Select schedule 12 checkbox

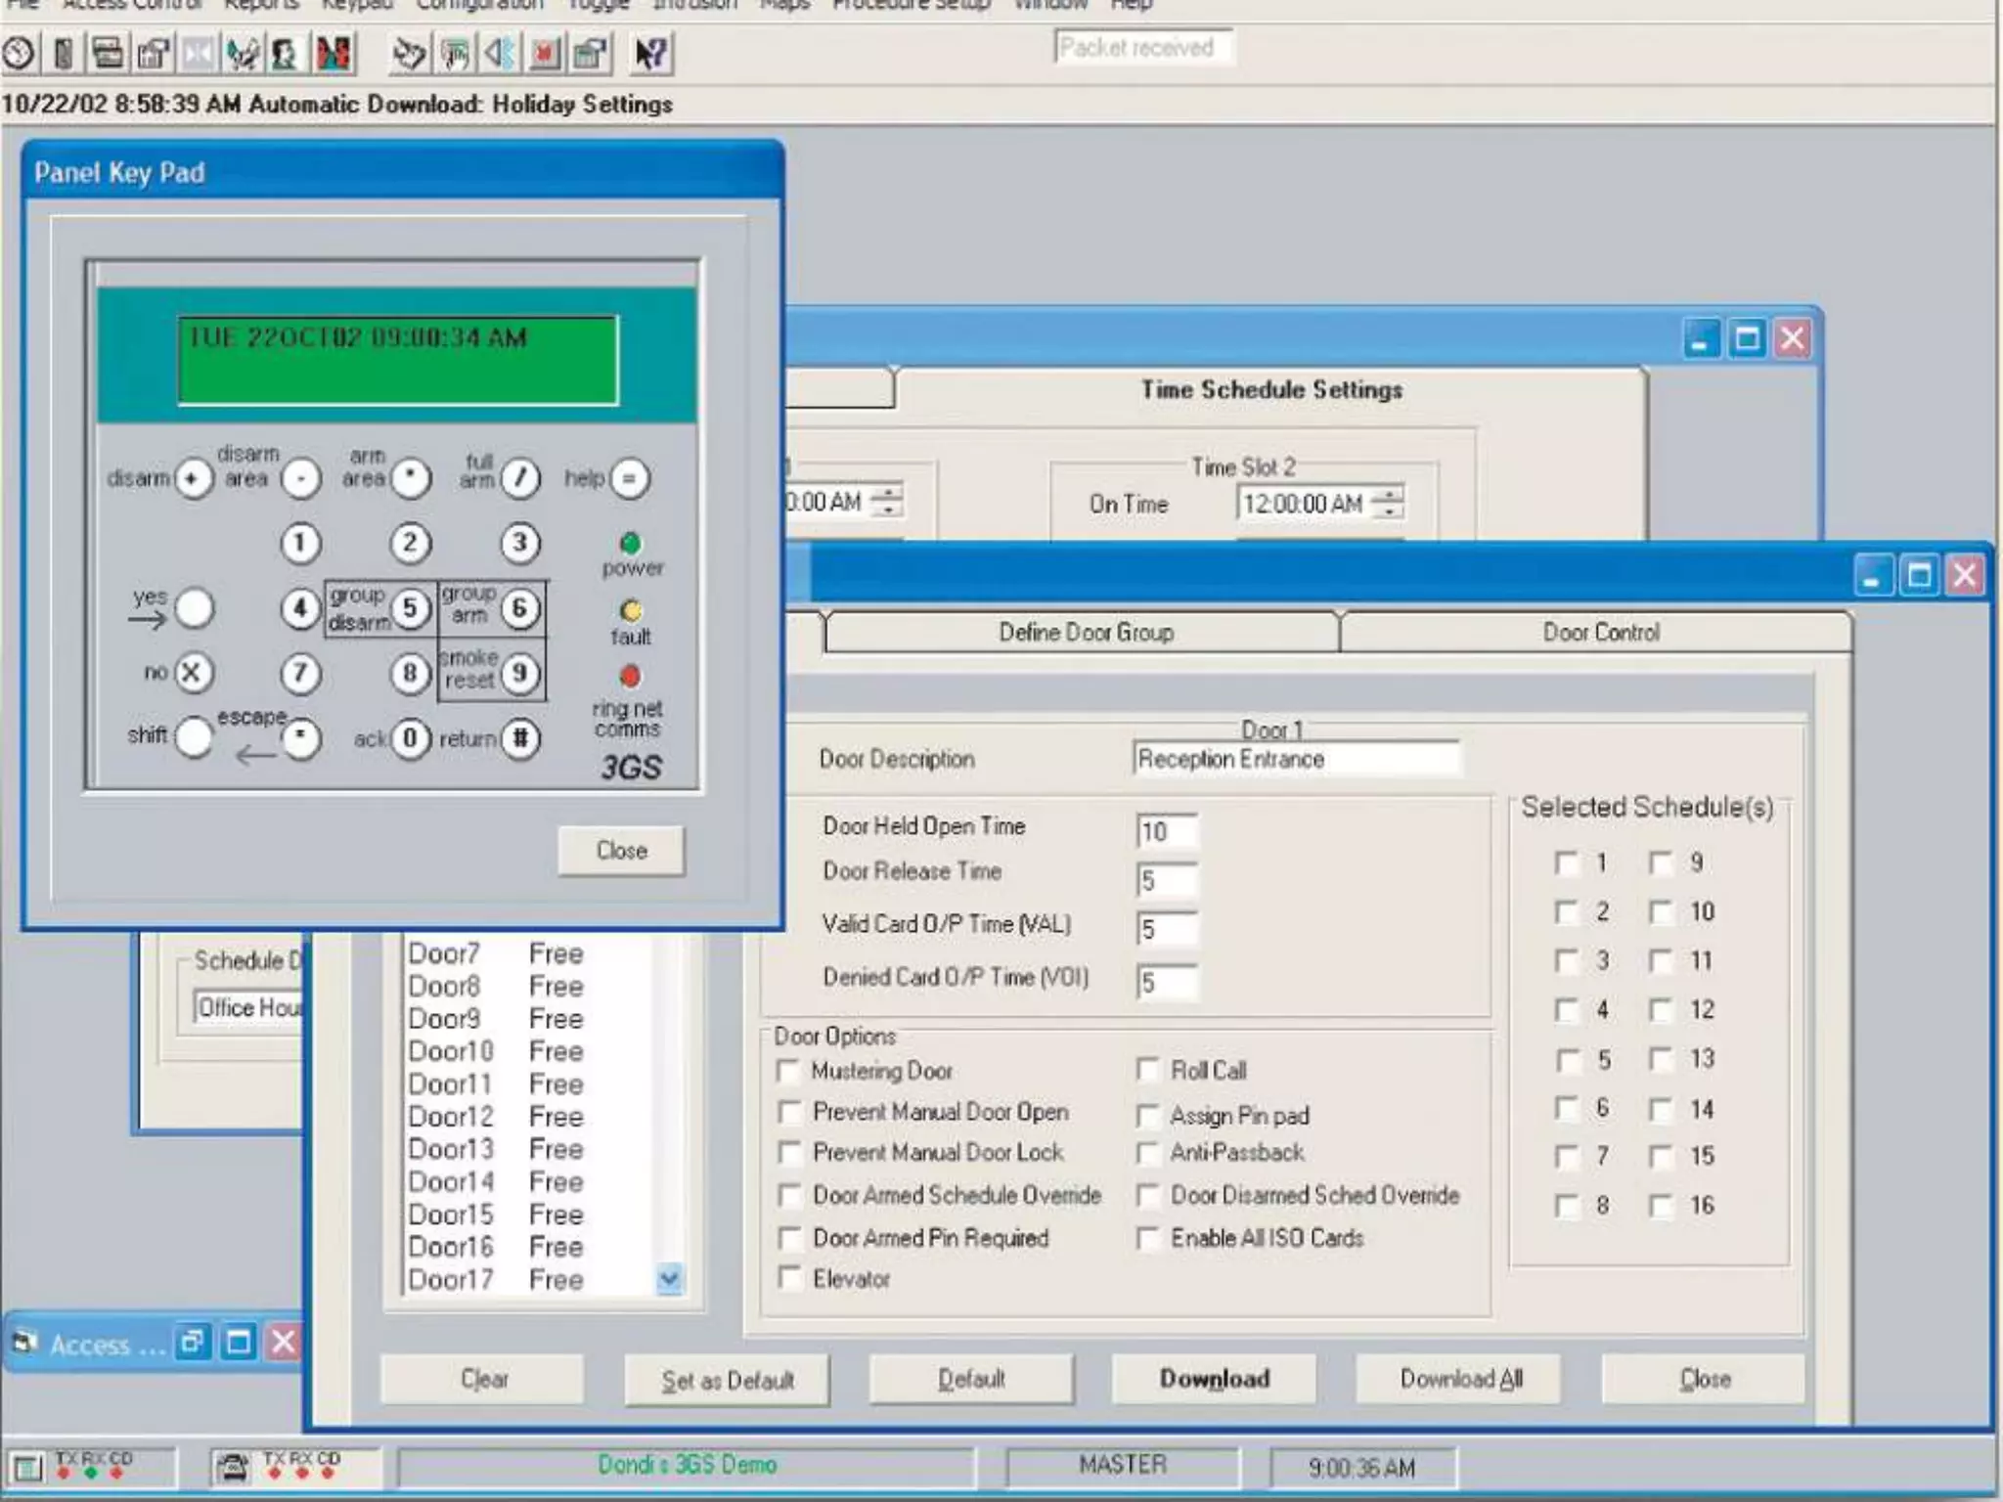[1661, 1009]
